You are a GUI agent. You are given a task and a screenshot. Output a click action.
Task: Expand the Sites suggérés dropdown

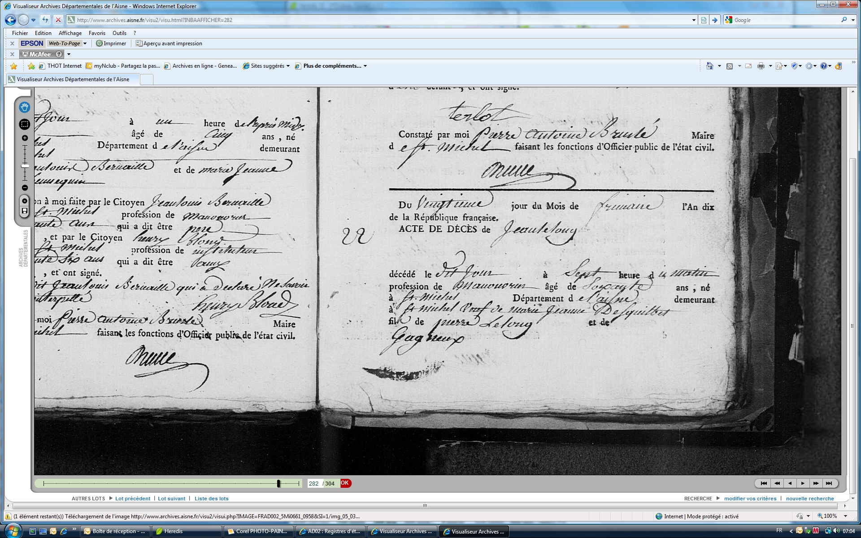point(288,66)
